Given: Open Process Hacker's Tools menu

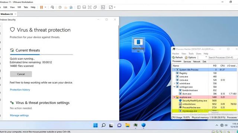Looking at the screenshot, I should pyautogui.click(x=191, y=54).
